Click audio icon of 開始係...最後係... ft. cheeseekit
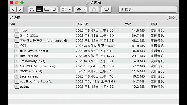The width and height of the screenshot is (187, 105). tap(17, 41)
